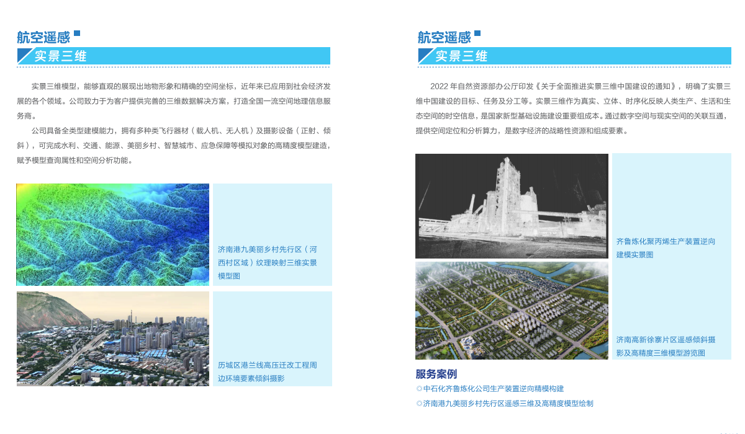Open the 历城区 city oblique photography image
The image size is (745, 434).
113,339
